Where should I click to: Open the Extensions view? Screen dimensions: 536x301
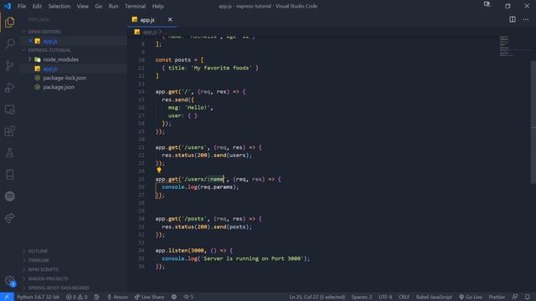tap(9, 131)
